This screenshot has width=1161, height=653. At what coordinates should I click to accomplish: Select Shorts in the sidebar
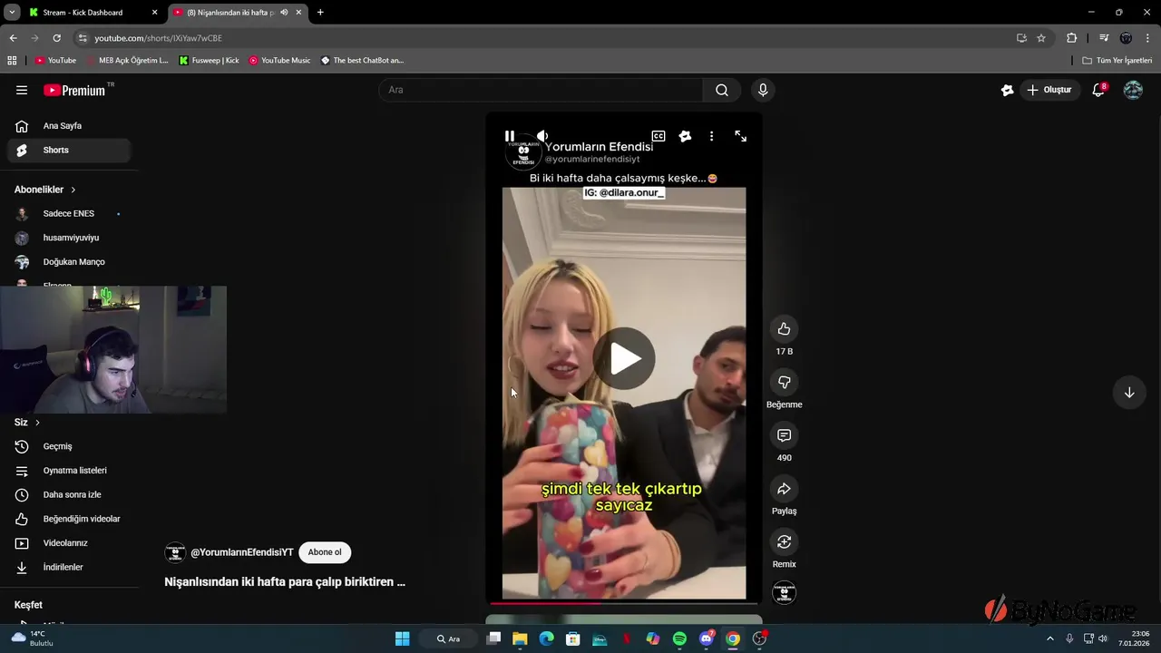[69, 150]
